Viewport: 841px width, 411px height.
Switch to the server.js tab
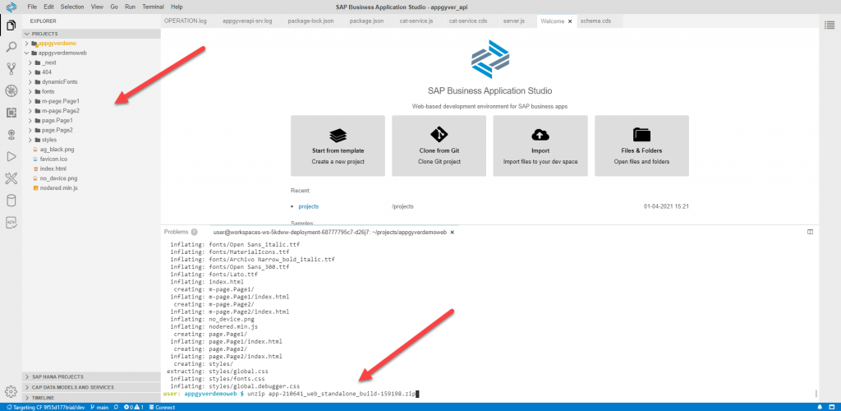[x=514, y=21]
